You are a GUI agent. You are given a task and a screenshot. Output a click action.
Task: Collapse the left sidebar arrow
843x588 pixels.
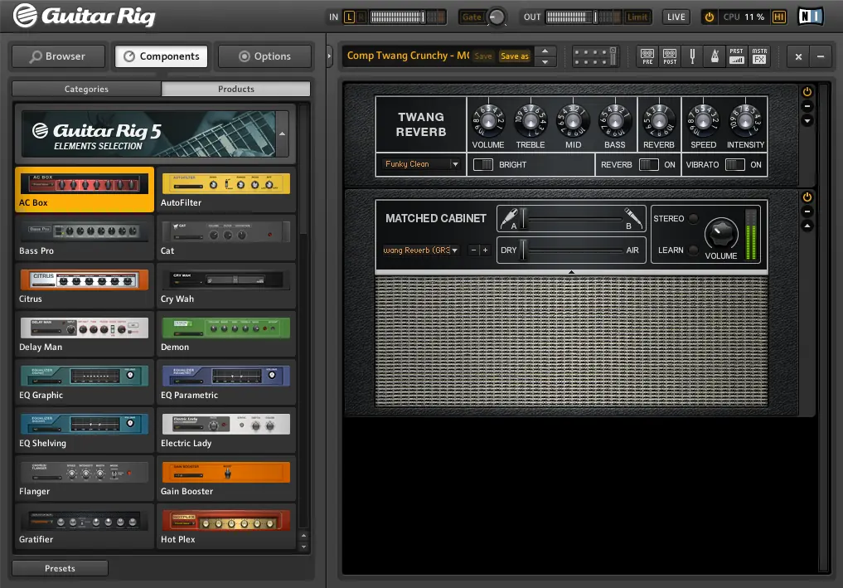(330, 56)
